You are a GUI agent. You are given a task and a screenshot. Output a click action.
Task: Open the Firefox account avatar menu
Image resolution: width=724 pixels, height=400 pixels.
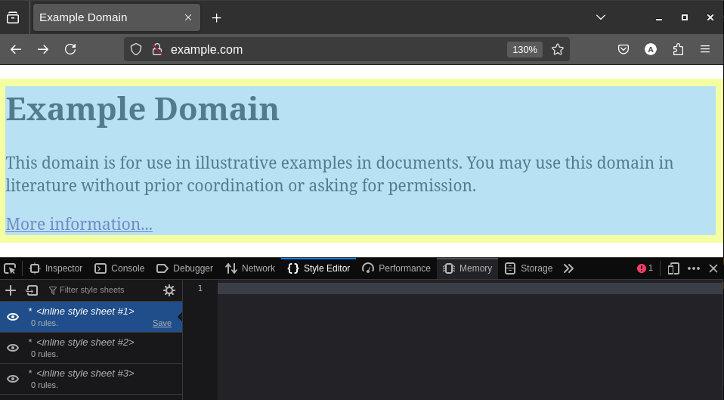click(651, 49)
